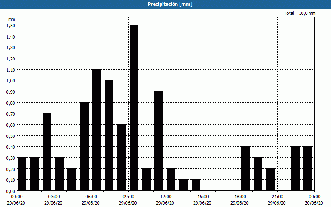
Task: Click the 0,20 y-axis label
Action: click(x=11, y=169)
